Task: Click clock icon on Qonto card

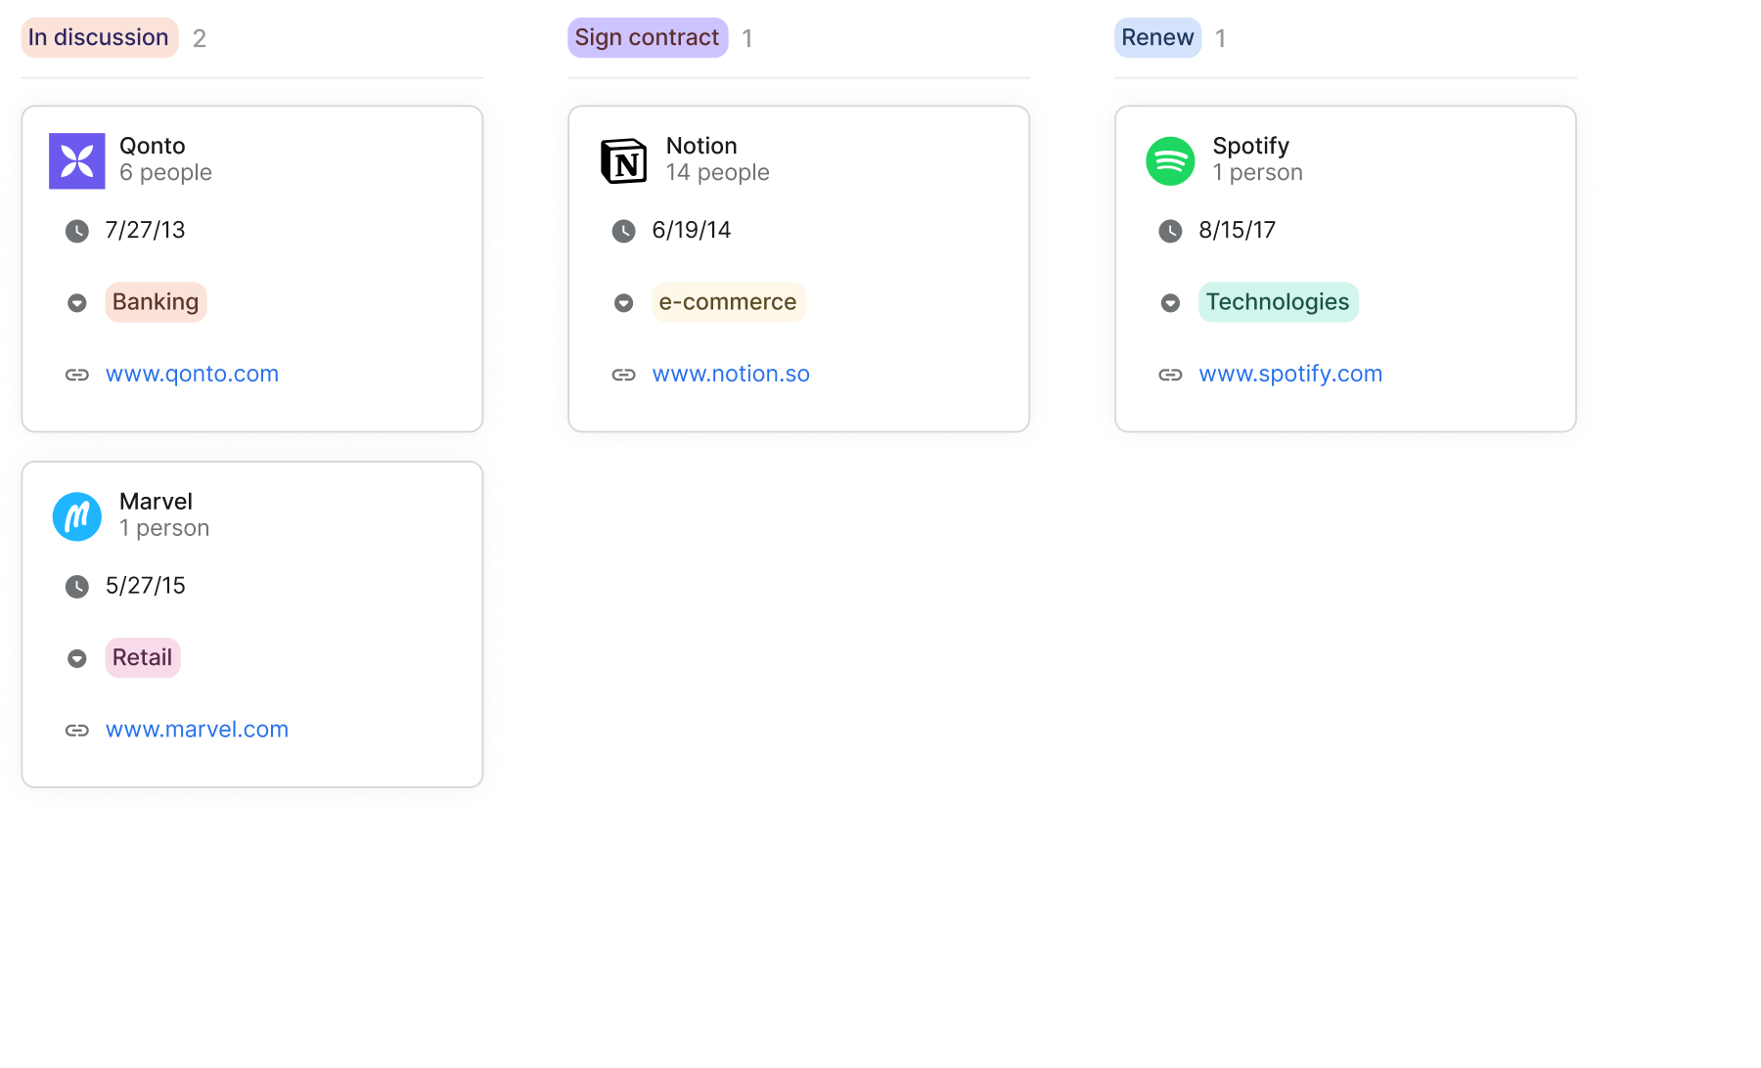Action: pos(77,231)
